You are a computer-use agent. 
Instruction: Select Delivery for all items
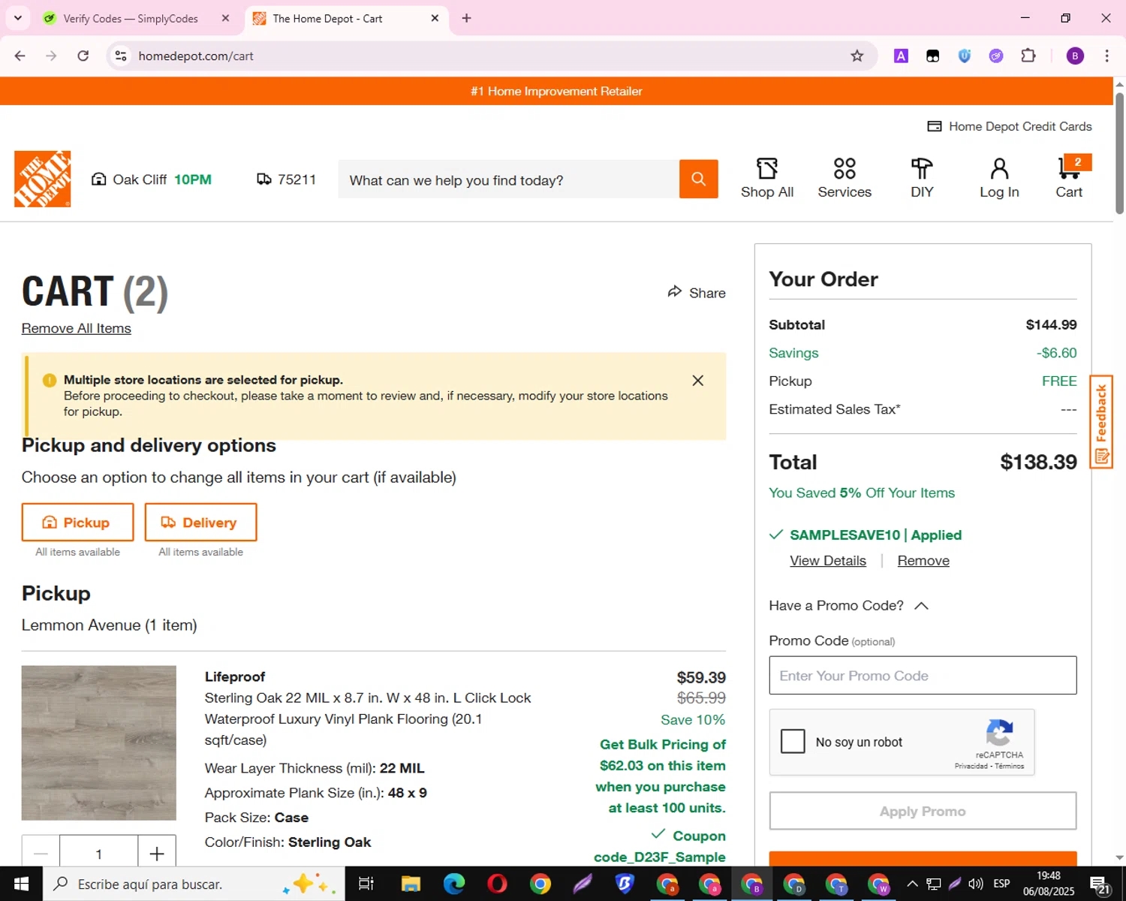200,522
